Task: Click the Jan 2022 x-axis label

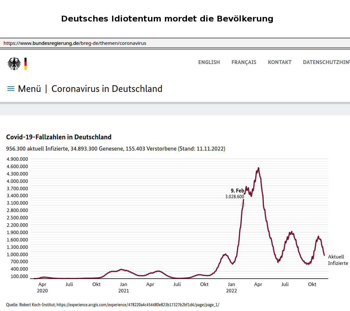Action: (x=232, y=288)
